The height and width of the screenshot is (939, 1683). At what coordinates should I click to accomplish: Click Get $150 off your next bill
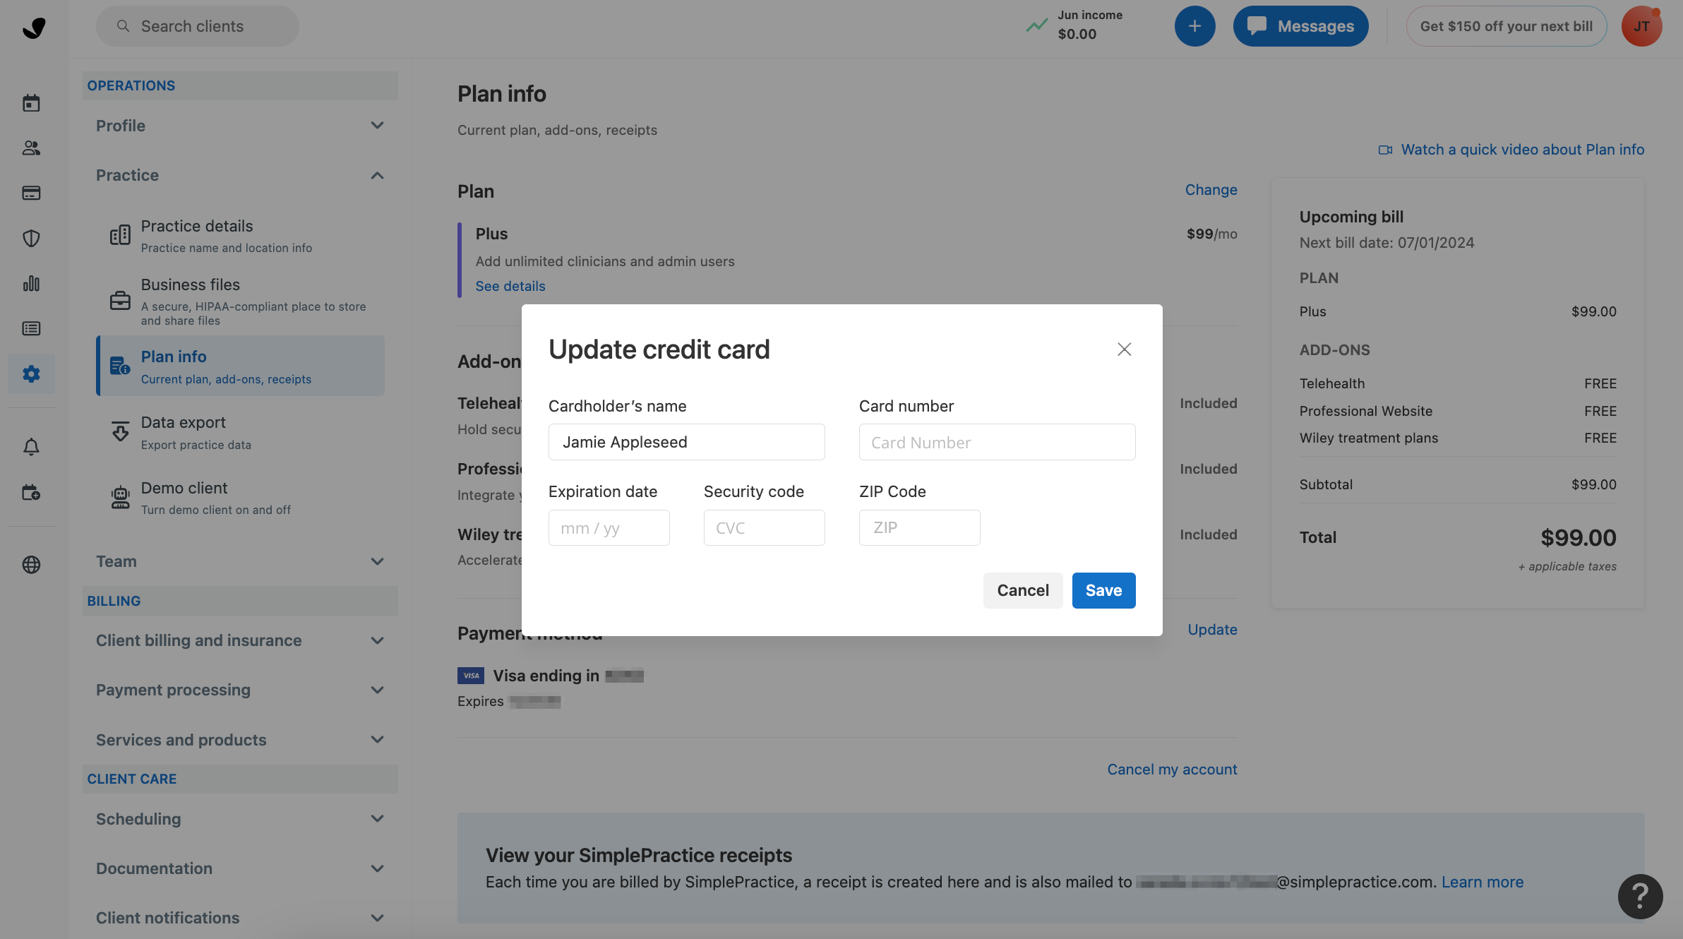(1506, 26)
